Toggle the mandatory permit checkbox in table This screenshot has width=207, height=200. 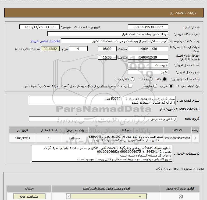tap(180, 197)
